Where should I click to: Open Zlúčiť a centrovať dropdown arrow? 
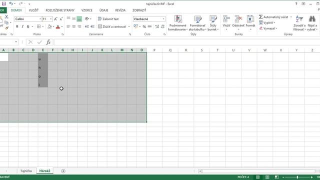pos(129,26)
